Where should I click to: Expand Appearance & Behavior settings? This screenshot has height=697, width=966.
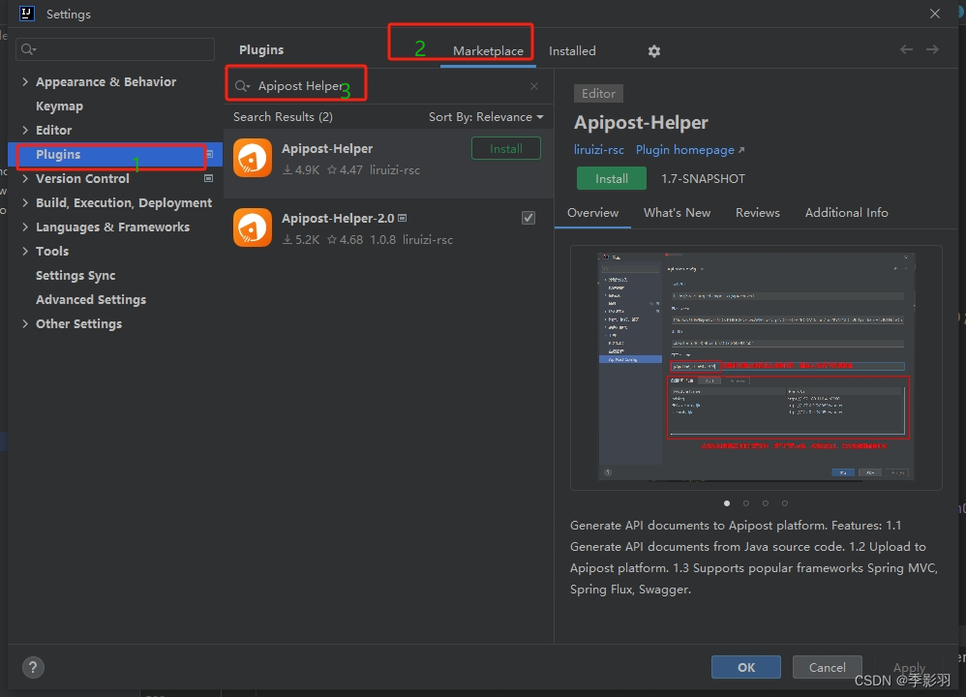[x=25, y=81]
